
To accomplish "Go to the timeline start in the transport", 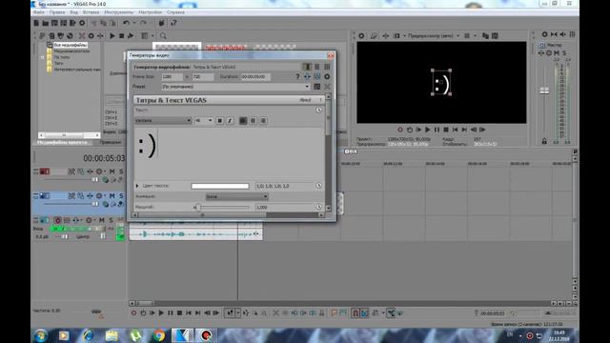I will [x=189, y=313].
